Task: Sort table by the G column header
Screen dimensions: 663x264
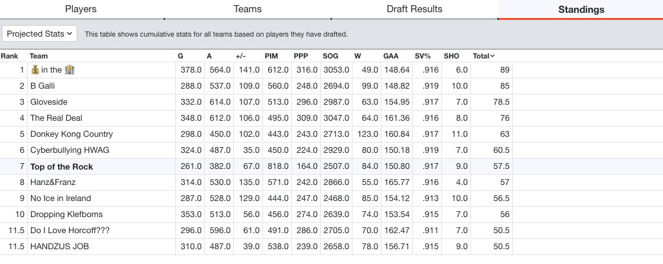Action: pyautogui.click(x=180, y=56)
